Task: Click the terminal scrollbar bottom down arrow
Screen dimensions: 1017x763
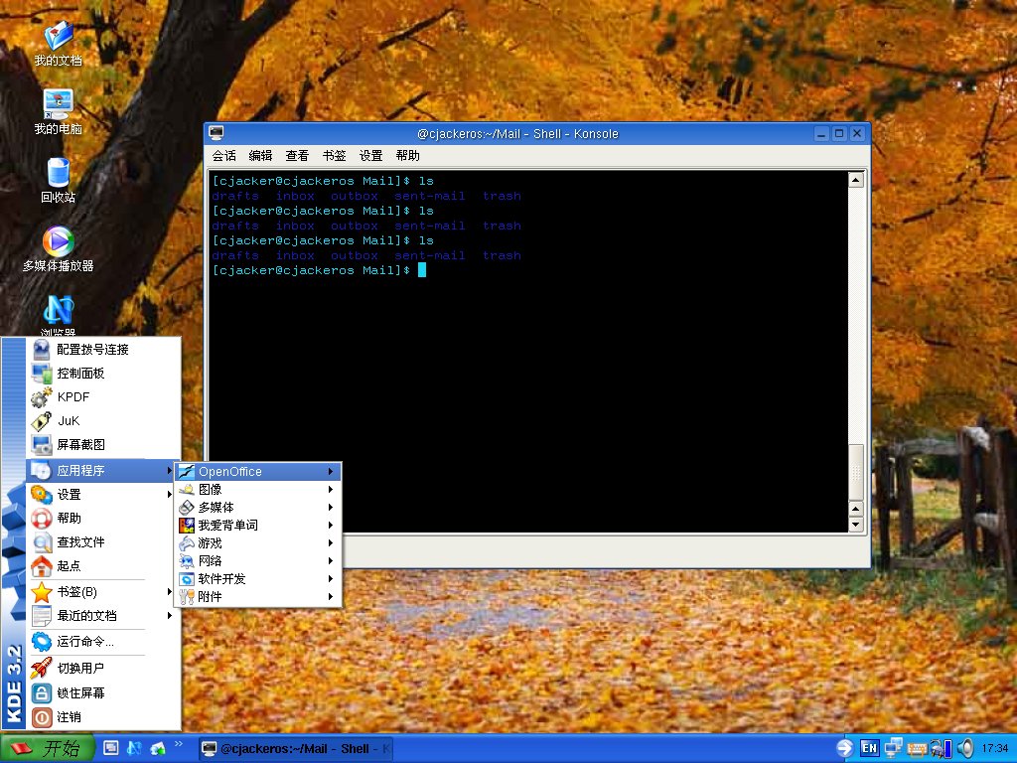Action: [856, 525]
